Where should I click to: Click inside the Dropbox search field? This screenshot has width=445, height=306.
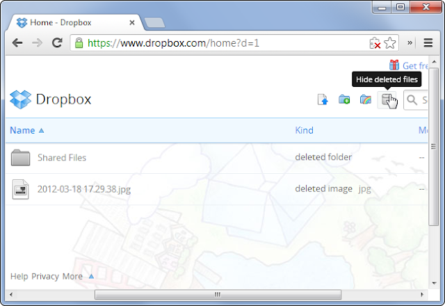click(x=416, y=100)
